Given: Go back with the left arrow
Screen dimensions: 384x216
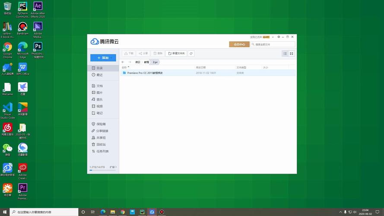Looking at the screenshot, I should click(123, 62).
